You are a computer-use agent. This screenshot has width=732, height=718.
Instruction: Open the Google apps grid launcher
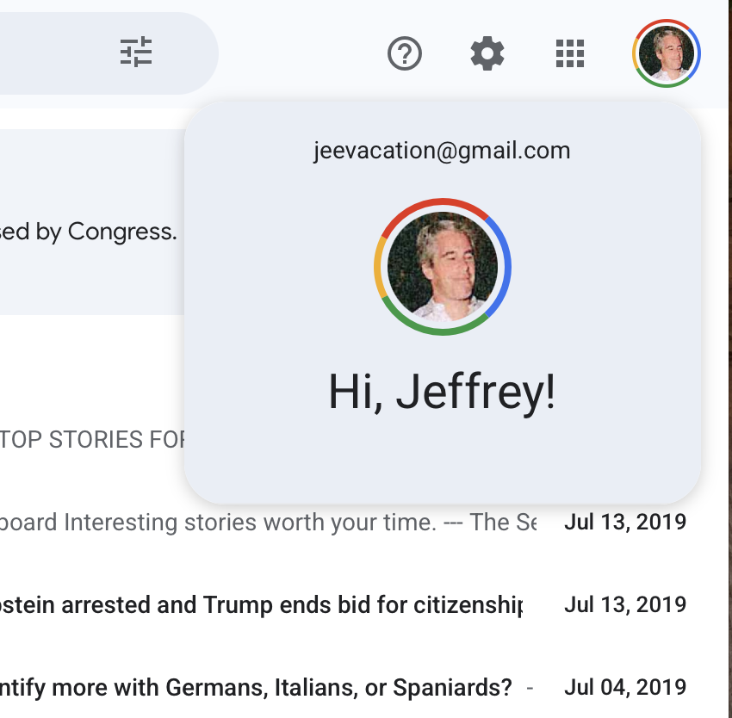570,54
